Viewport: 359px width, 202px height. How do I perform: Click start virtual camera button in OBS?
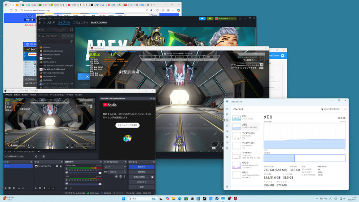point(139,177)
